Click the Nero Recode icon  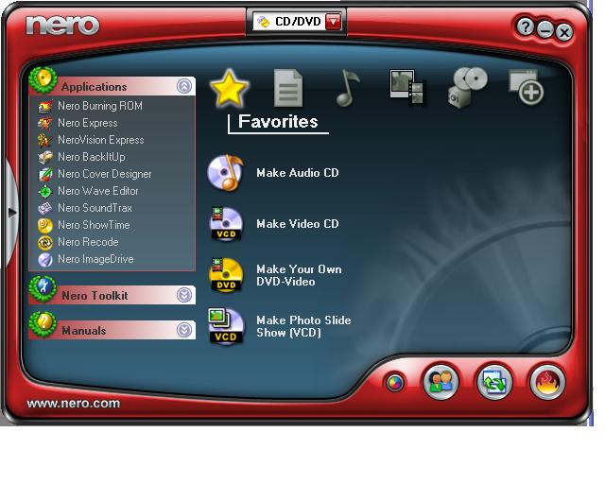click(45, 242)
